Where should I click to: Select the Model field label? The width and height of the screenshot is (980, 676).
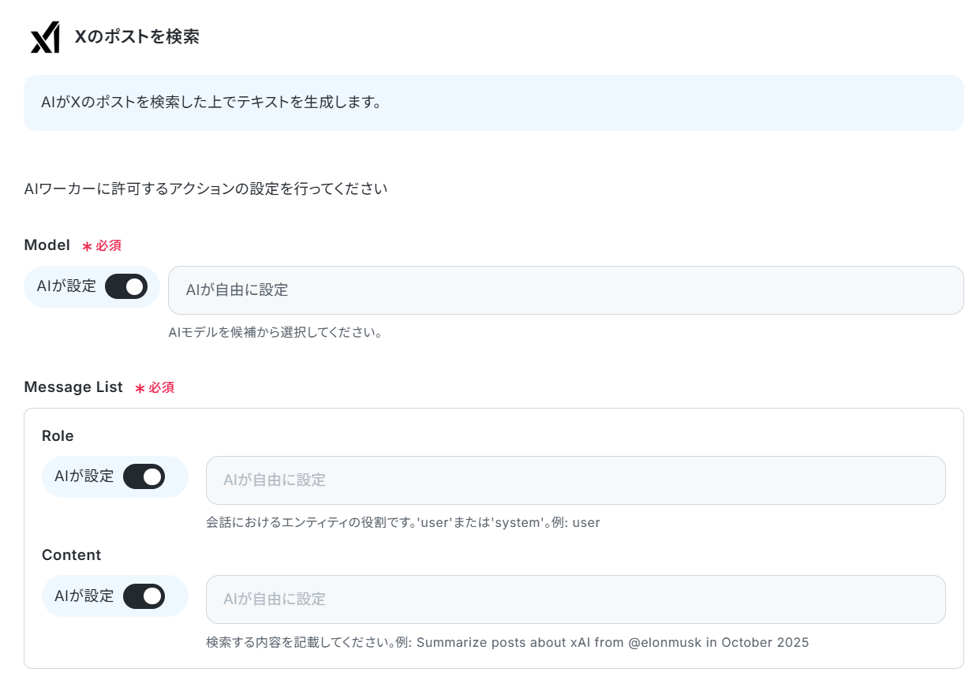[x=47, y=245]
